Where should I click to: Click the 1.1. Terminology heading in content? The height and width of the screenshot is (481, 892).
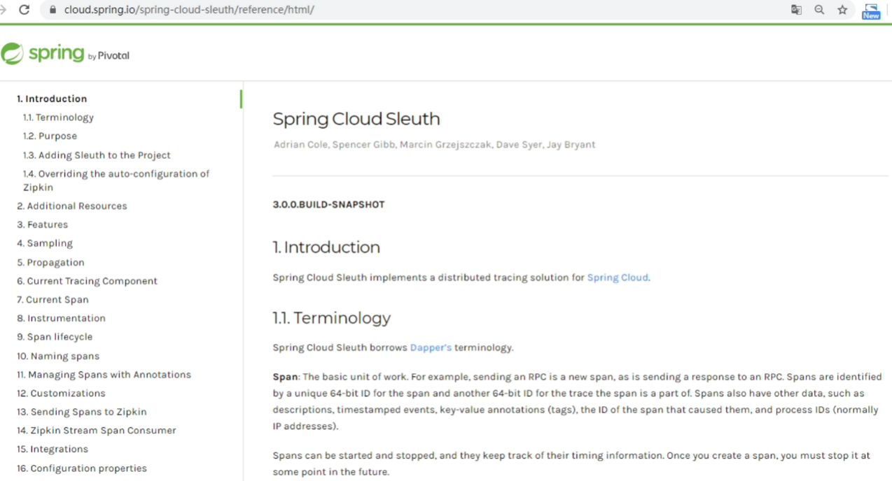click(x=332, y=318)
